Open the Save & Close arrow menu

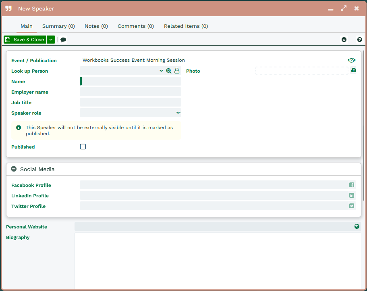coord(51,40)
